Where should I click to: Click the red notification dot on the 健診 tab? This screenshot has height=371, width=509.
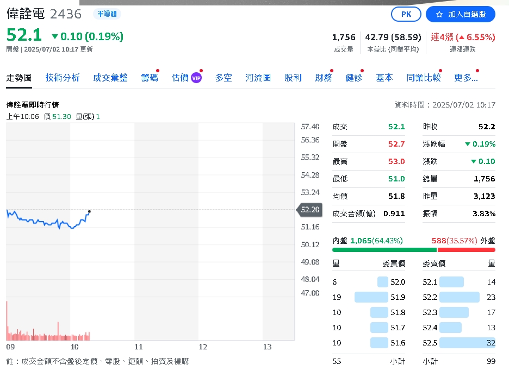(361, 71)
